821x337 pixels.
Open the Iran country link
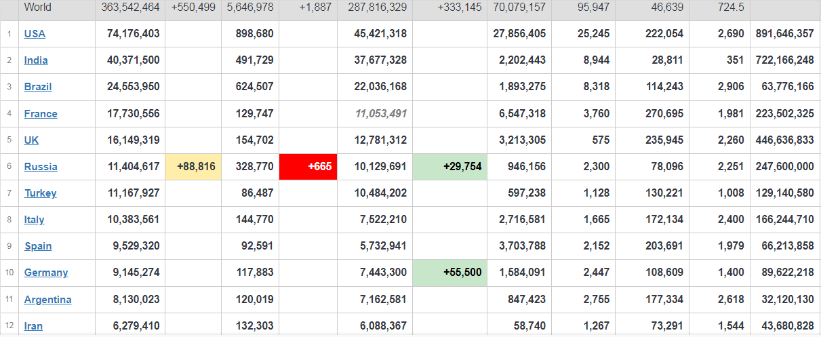pos(33,326)
